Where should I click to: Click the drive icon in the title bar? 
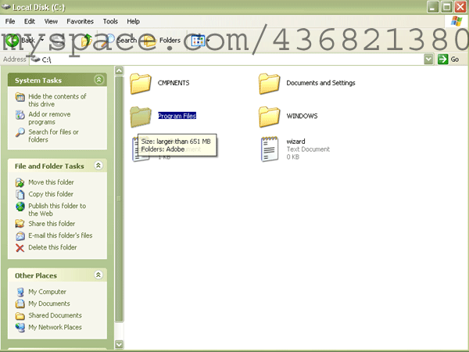[x=6, y=6]
